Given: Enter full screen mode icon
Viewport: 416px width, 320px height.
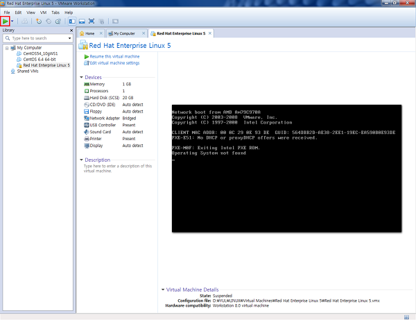Looking at the screenshot, I should [x=92, y=22].
